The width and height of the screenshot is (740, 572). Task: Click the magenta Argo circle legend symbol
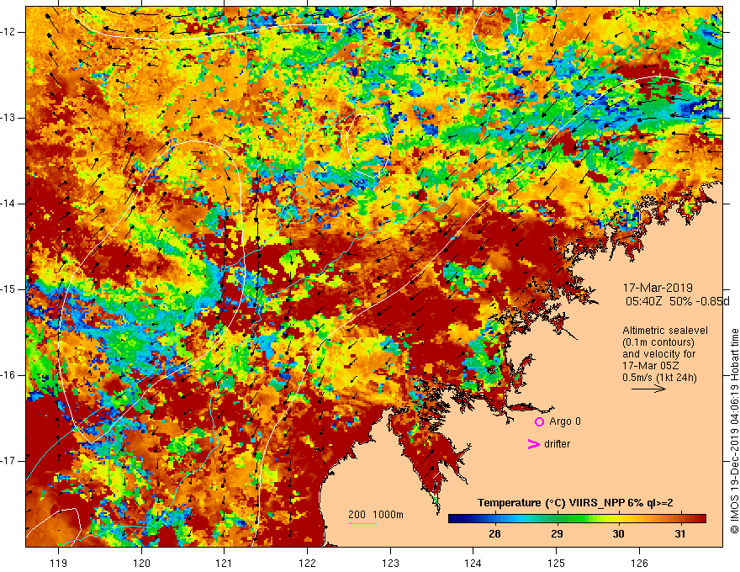pyautogui.click(x=539, y=422)
